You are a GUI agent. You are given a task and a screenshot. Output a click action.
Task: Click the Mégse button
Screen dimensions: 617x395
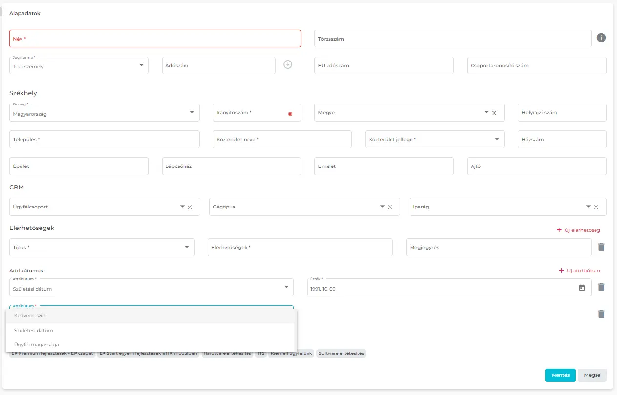pyautogui.click(x=592, y=375)
